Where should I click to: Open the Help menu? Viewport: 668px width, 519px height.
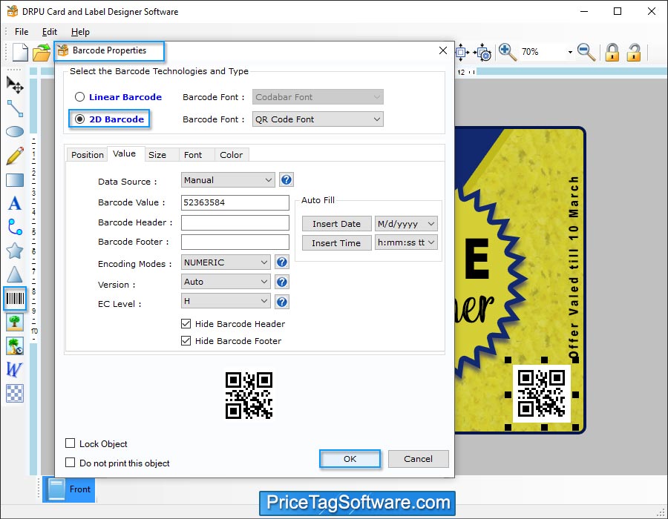pyautogui.click(x=80, y=32)
